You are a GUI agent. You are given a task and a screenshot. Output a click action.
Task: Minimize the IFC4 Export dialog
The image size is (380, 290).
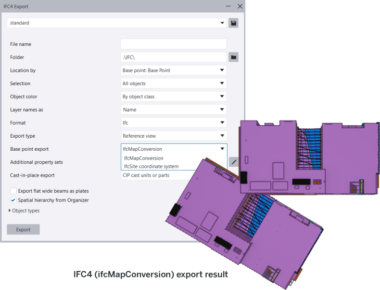click(228, 6)
